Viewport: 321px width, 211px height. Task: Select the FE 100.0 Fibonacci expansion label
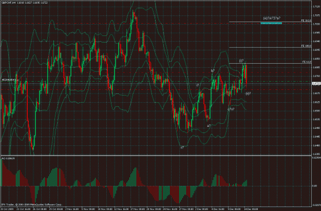(x=306, y=46)
